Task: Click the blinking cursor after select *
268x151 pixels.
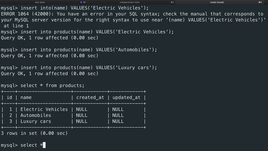Action: pos(44,145)
